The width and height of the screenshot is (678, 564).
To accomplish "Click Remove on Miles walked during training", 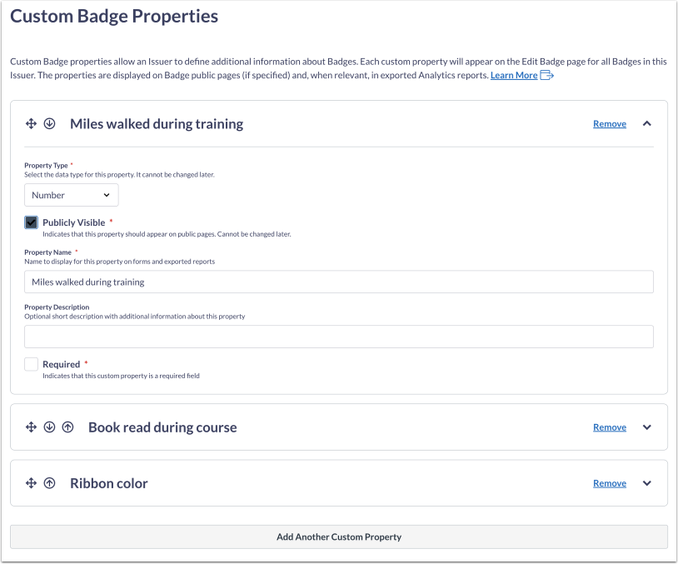I will pyautogui.click(x=609, y=123).
